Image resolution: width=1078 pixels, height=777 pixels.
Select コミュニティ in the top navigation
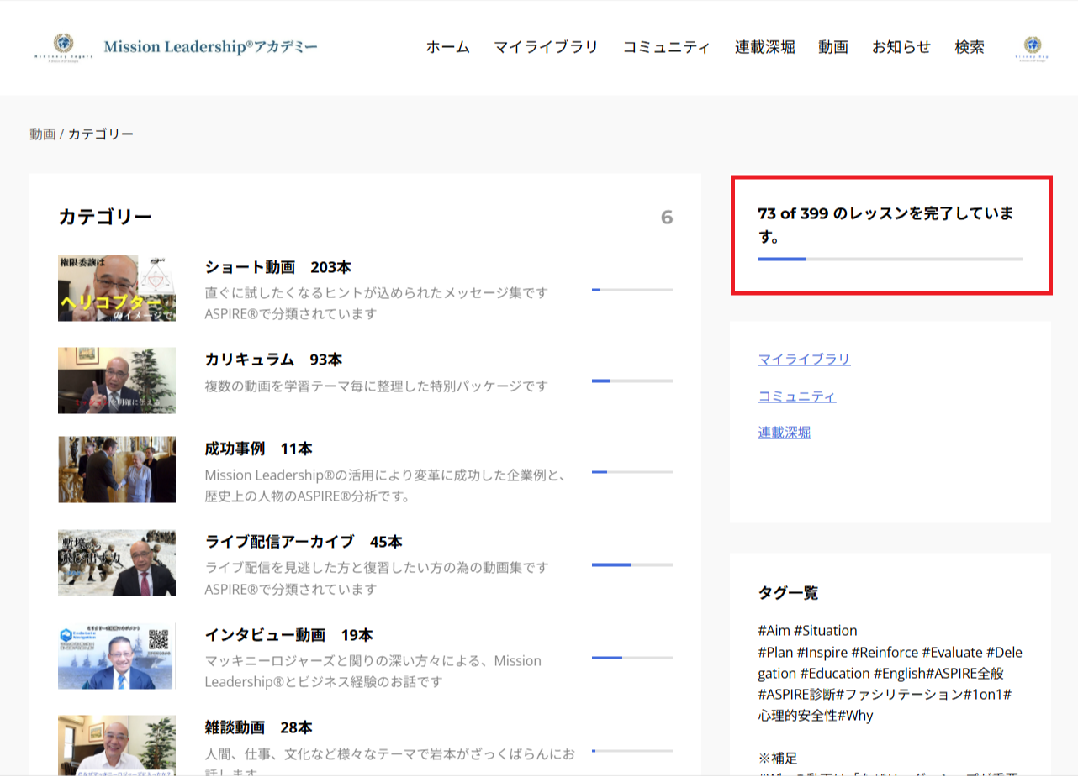[x=666, y=47]
